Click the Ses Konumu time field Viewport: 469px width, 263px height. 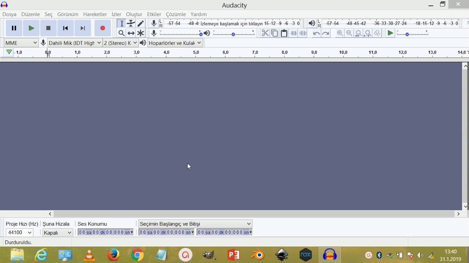[x=106, y=232]
